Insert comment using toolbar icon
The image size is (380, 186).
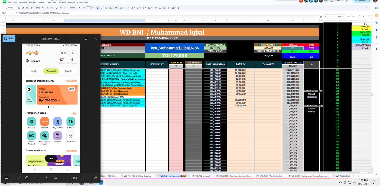pyautogui.click(x=160, y=8)
